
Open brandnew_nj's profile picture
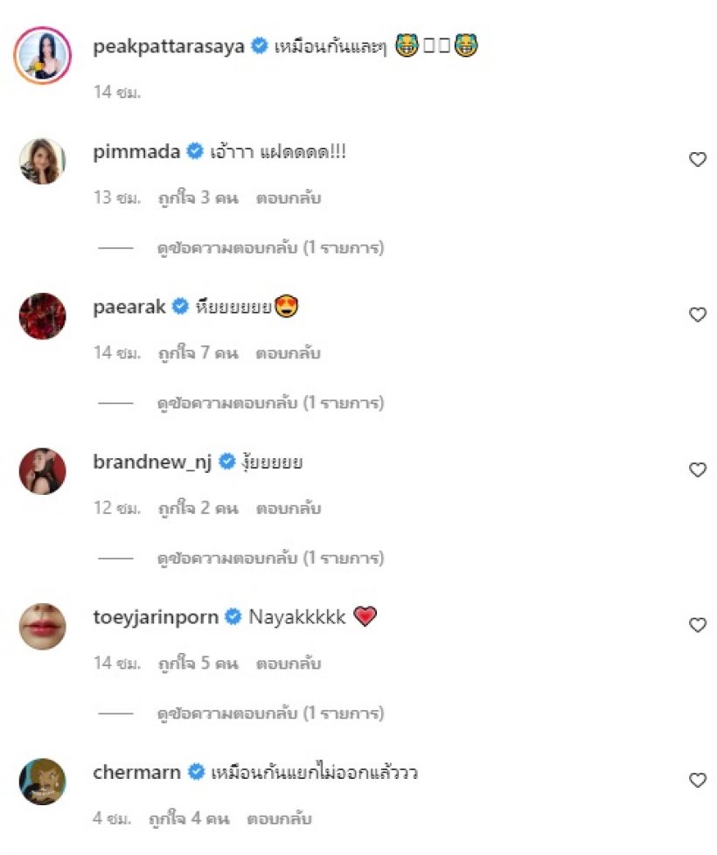pyautogui.click(x=43, y=471)
